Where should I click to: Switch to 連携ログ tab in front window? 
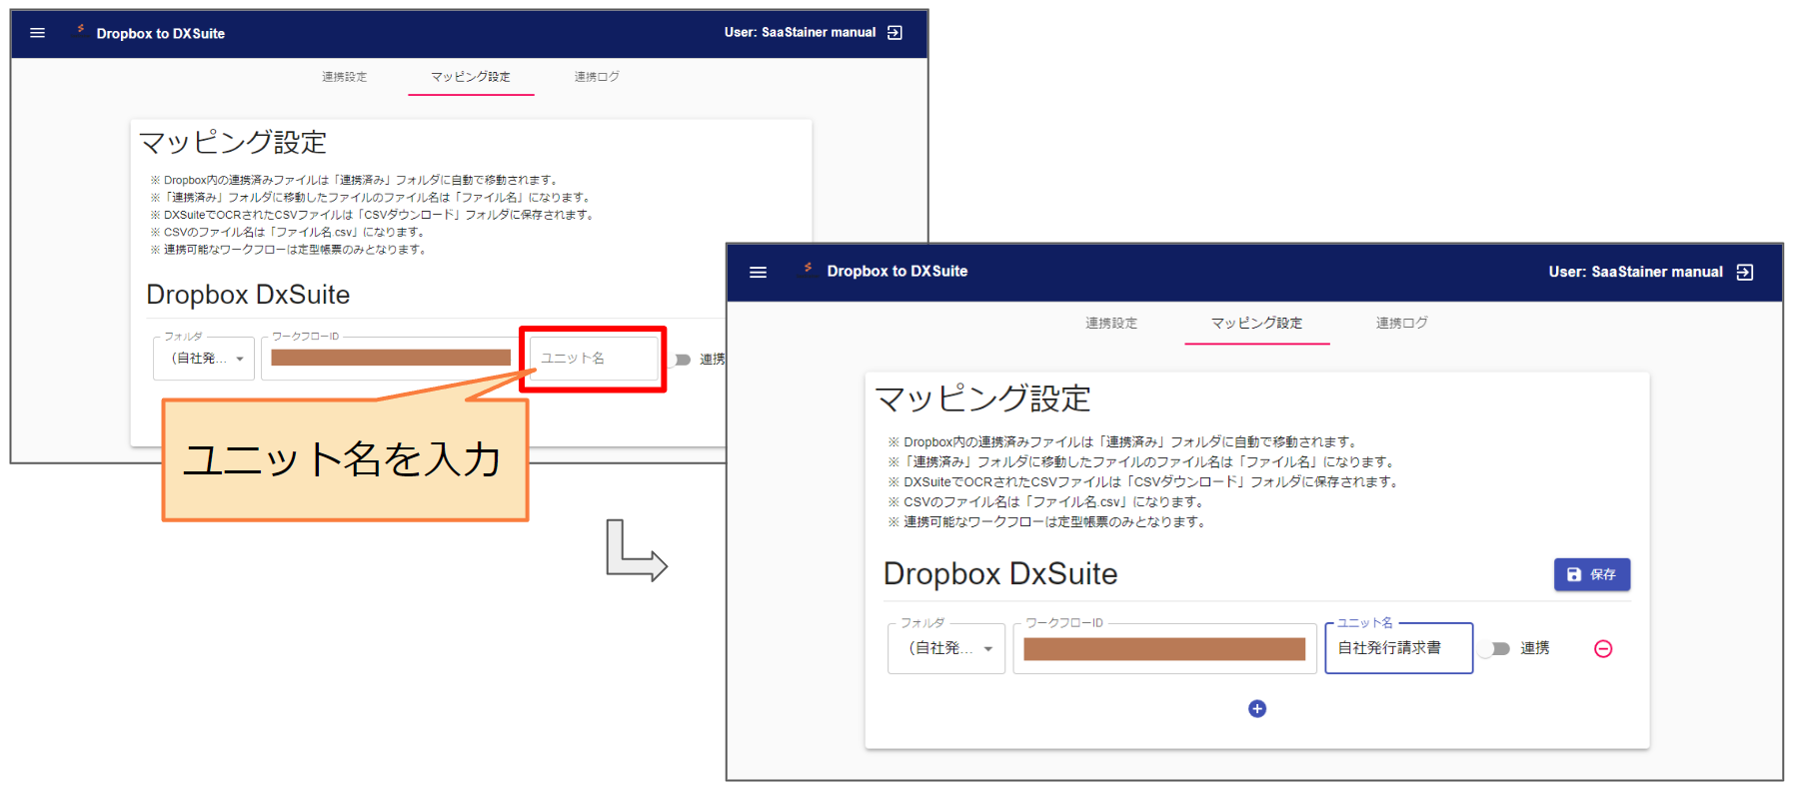[1402, 324]
